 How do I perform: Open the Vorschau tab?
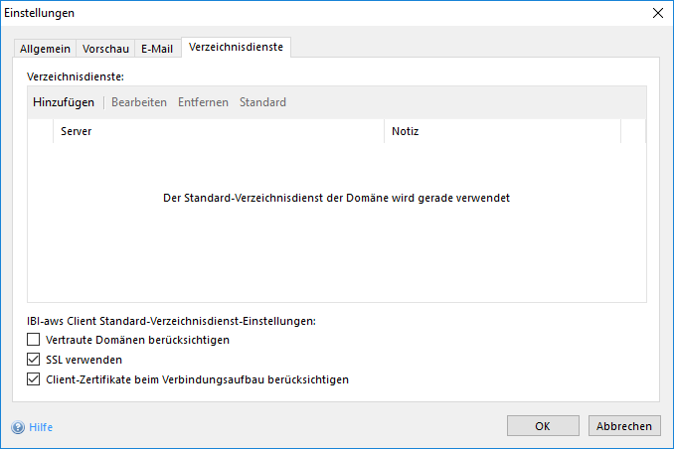(105, 49)
